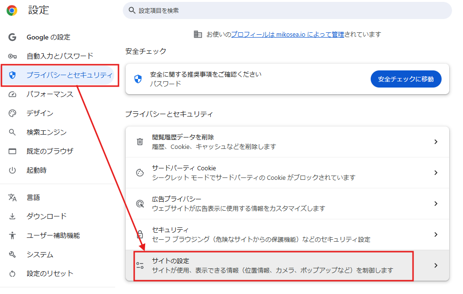Click the ad privacy icon for 広告プライバシー
This screenshot has width=463, height=294.
click(x=140, y=204)
